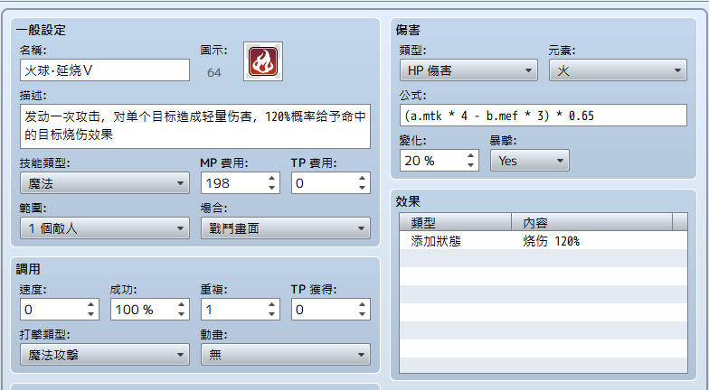Decrease MP 費用 with down arrow
The image size is (709, 390).
(271, 188)
